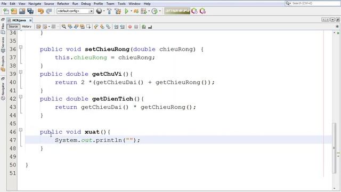This screenshot has height=192, width=341.
Task: Click the Shift Line Right icon
Action: [x=122, y=27]
